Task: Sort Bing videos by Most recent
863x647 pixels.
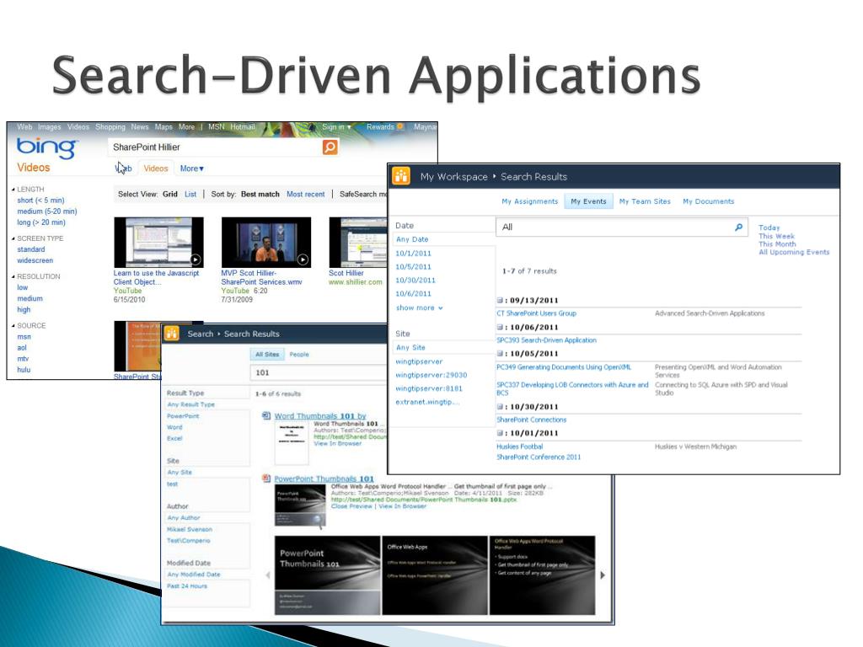Action: [305, 195]
